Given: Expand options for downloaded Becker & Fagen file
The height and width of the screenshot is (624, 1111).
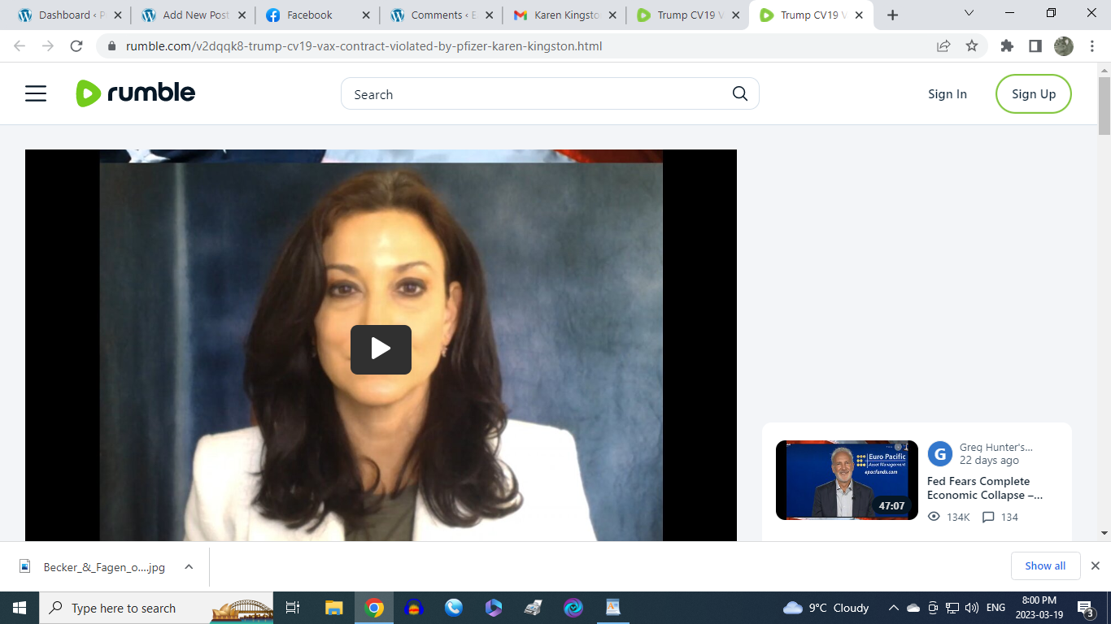Looking at the screenshot, I should coord(189,567).
